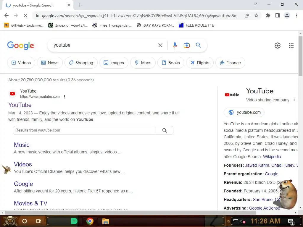
Task: Click the Google logo
Action: pos(20,46)
